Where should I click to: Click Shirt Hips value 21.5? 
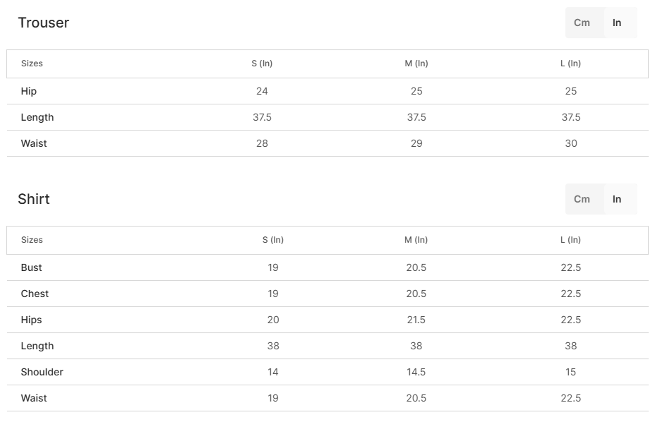click(416, 320)
